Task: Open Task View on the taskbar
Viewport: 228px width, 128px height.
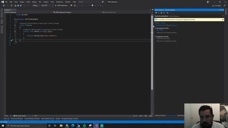Action: [55, 126]
